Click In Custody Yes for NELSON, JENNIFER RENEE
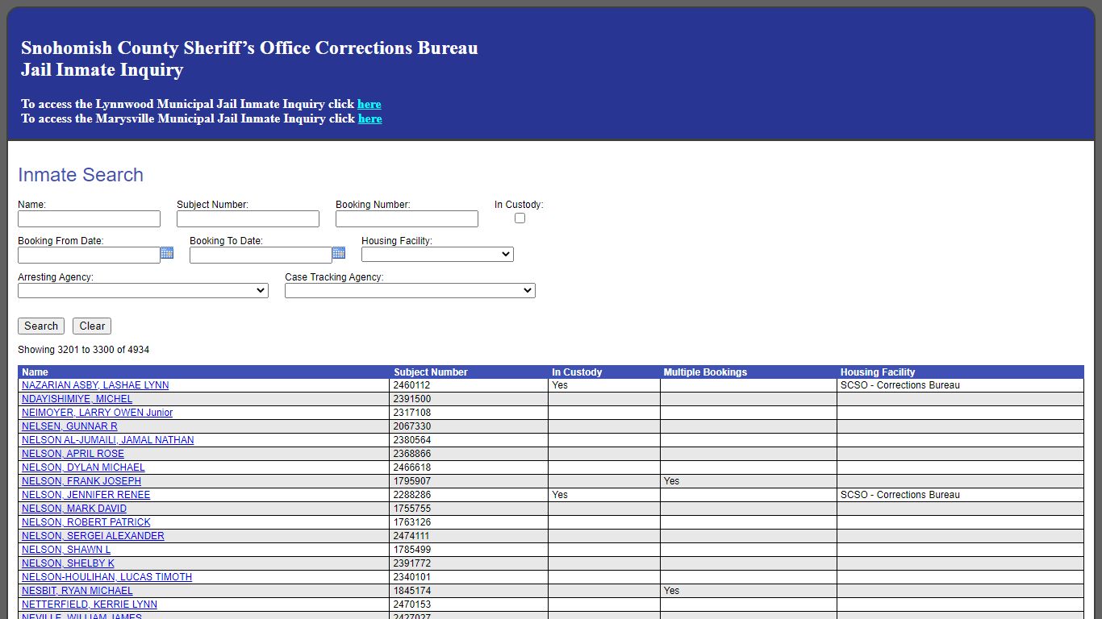The width and height of the screenshot is (1102, 619). 560,495
